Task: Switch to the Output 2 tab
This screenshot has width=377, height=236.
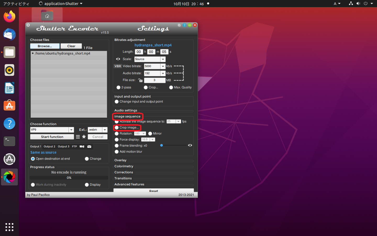Action: pos(49,147)
